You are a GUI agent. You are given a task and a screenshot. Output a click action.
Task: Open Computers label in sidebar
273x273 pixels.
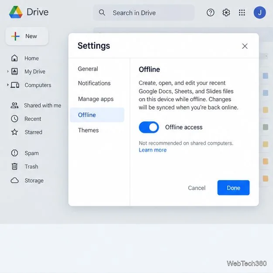(38, 85)
